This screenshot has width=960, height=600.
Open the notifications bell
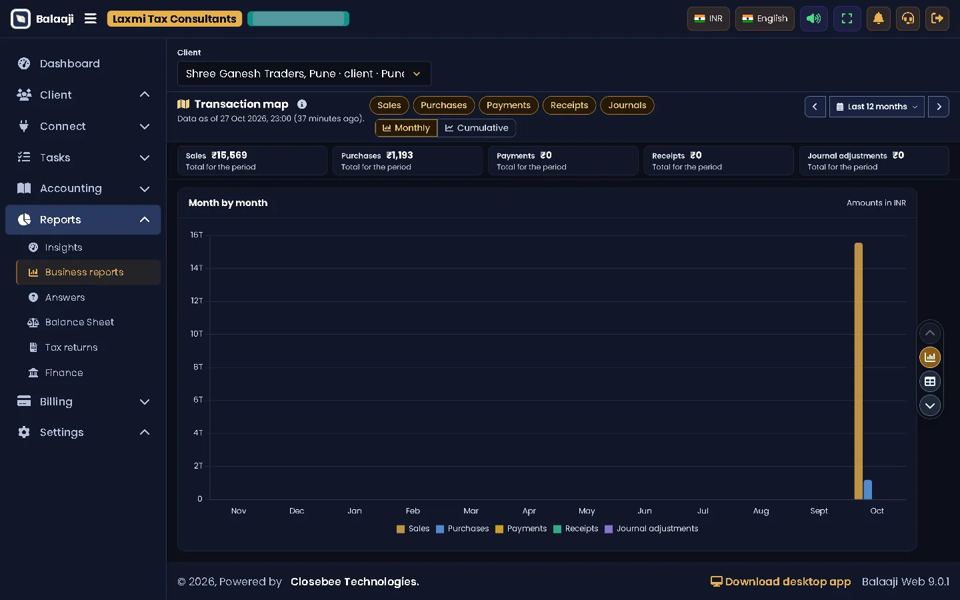[879, 19]
